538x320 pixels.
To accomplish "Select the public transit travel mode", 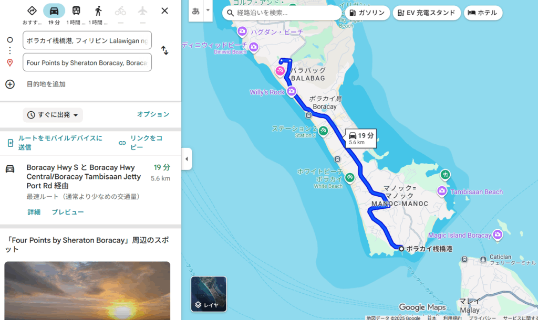I will (x=76, y=11).
